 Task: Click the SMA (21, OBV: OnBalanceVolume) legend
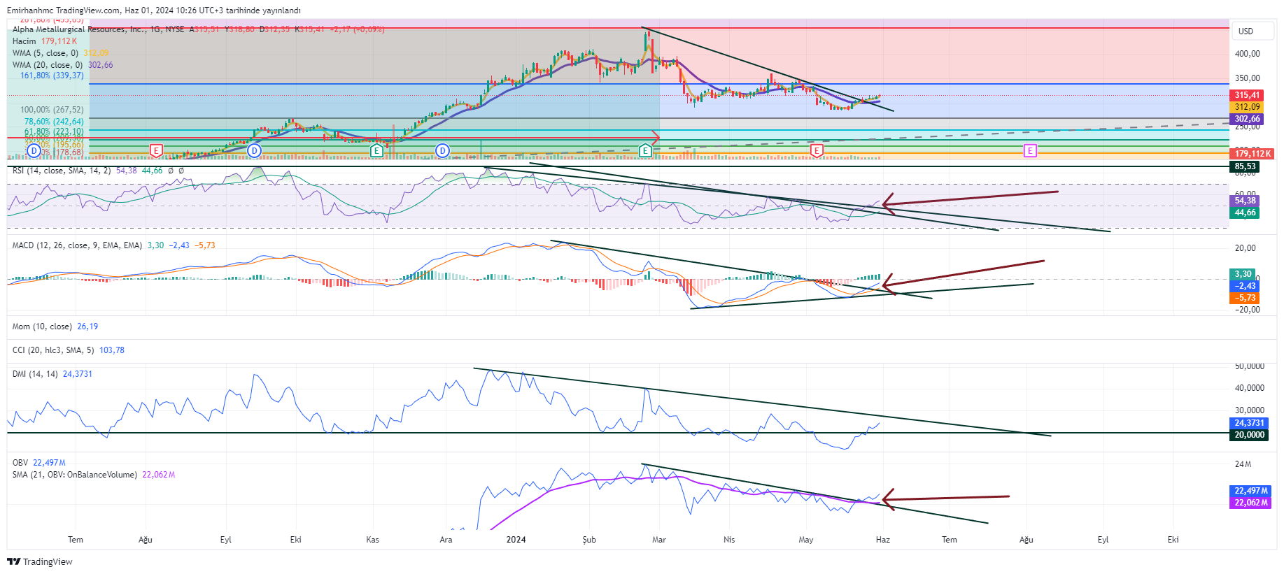point(75,475)
